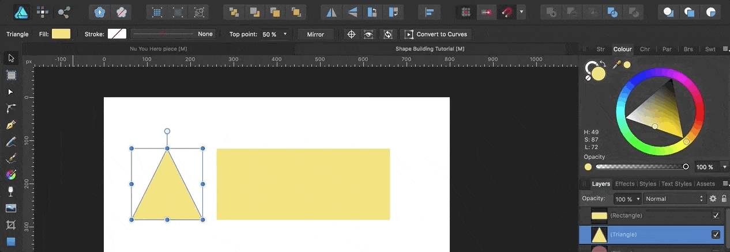Click the crosshair target icon in context toolbar

tap(351, 35)
